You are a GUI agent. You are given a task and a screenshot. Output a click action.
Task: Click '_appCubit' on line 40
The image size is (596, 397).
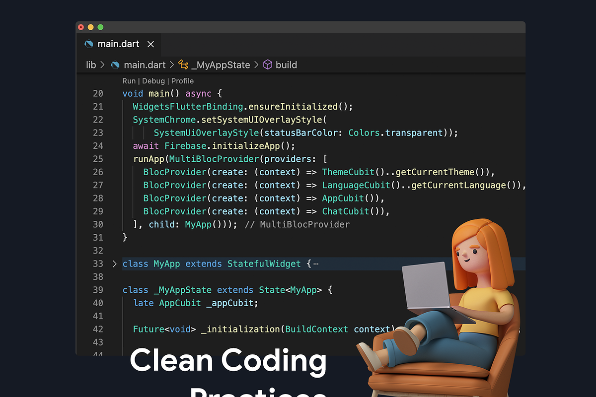pos(230,303)
